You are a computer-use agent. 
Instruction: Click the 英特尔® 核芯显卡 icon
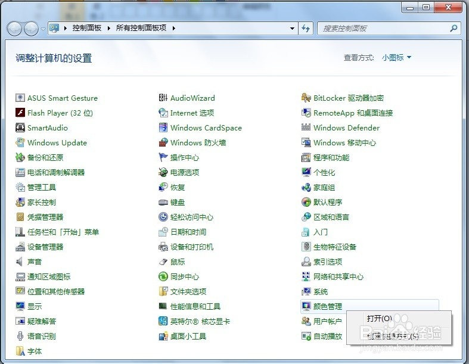point(163,321)
